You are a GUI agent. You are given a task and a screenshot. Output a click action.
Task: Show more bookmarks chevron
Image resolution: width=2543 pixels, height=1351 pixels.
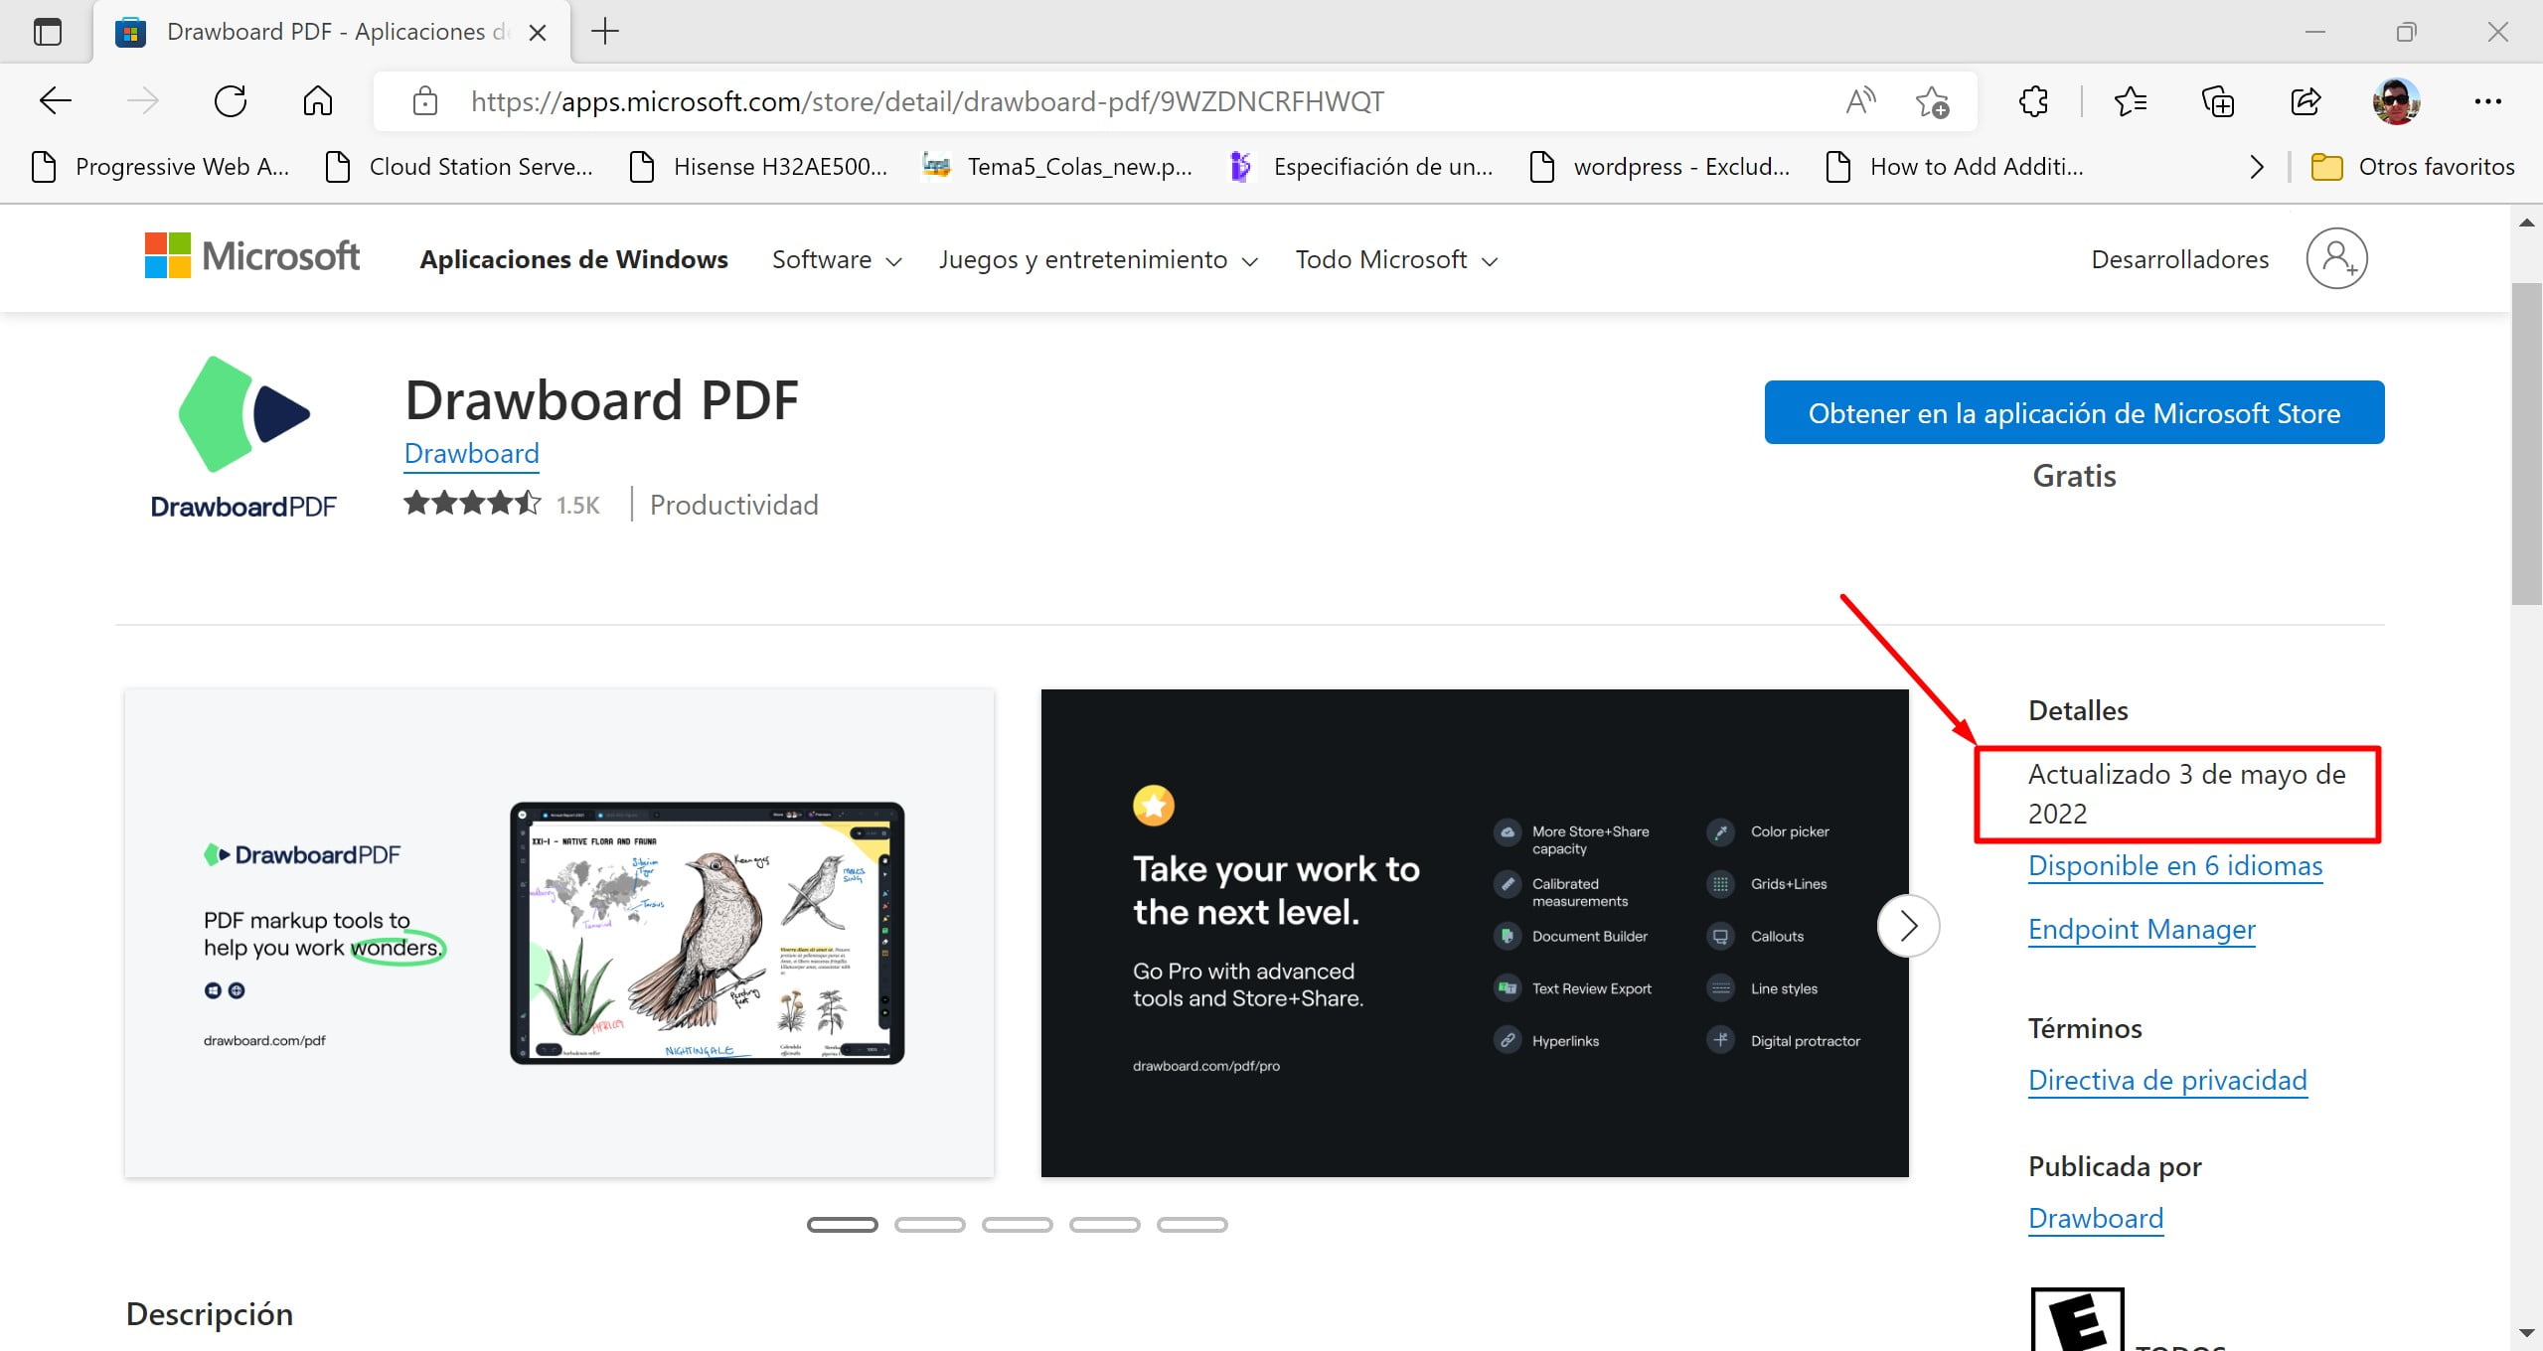coord(2257,167)
